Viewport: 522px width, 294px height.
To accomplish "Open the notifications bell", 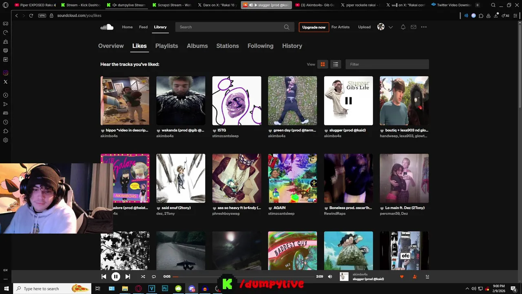I will pyautogui.click(x=403, y=27).
